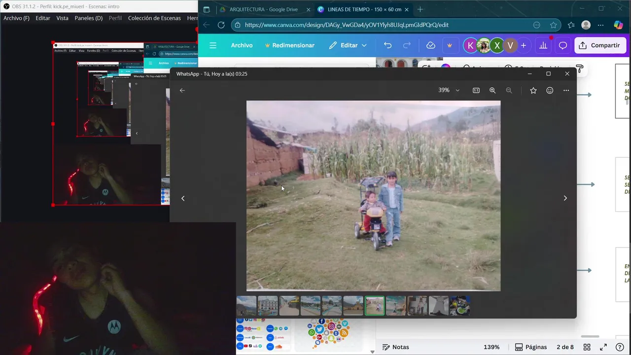Click the Compartir share button
Image resolution: width=631 pixels, height=355 pixels.
600,45
